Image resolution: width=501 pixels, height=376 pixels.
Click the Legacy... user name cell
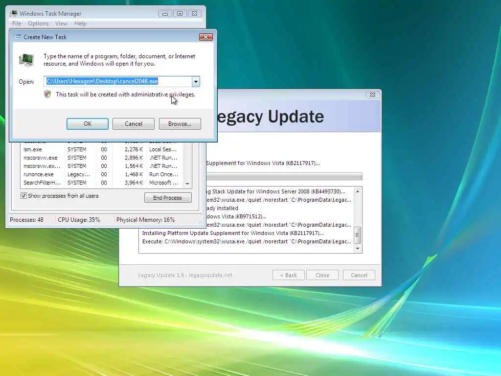click(79, 174)
